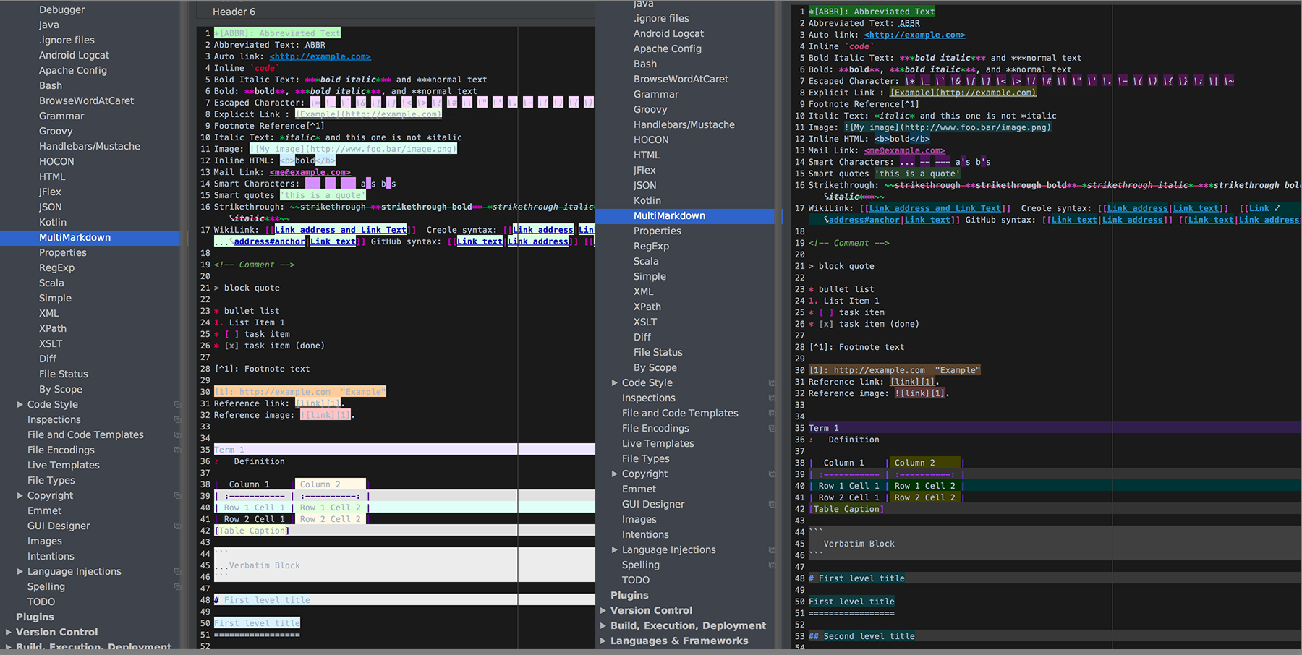
Task: Click http://example.com auto link in left preview
Action: tap(320, 56)
